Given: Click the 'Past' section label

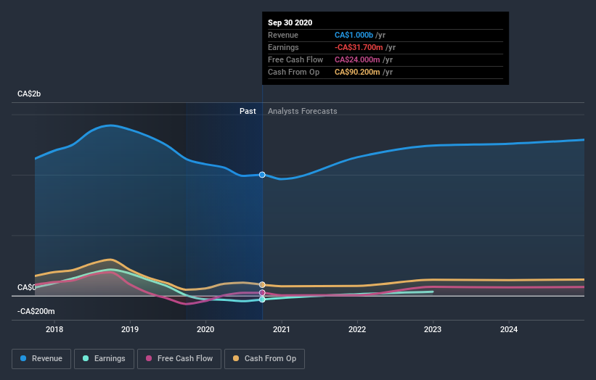Looking at the screenshot, I should 248,111.
